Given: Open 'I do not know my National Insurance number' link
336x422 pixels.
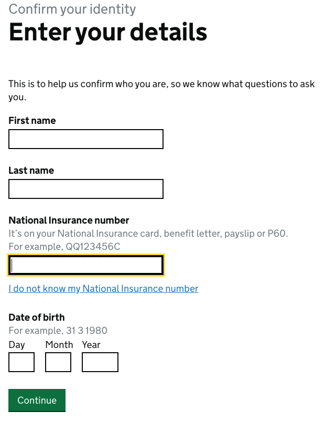Looking at the screenshot, I should 103,289.
